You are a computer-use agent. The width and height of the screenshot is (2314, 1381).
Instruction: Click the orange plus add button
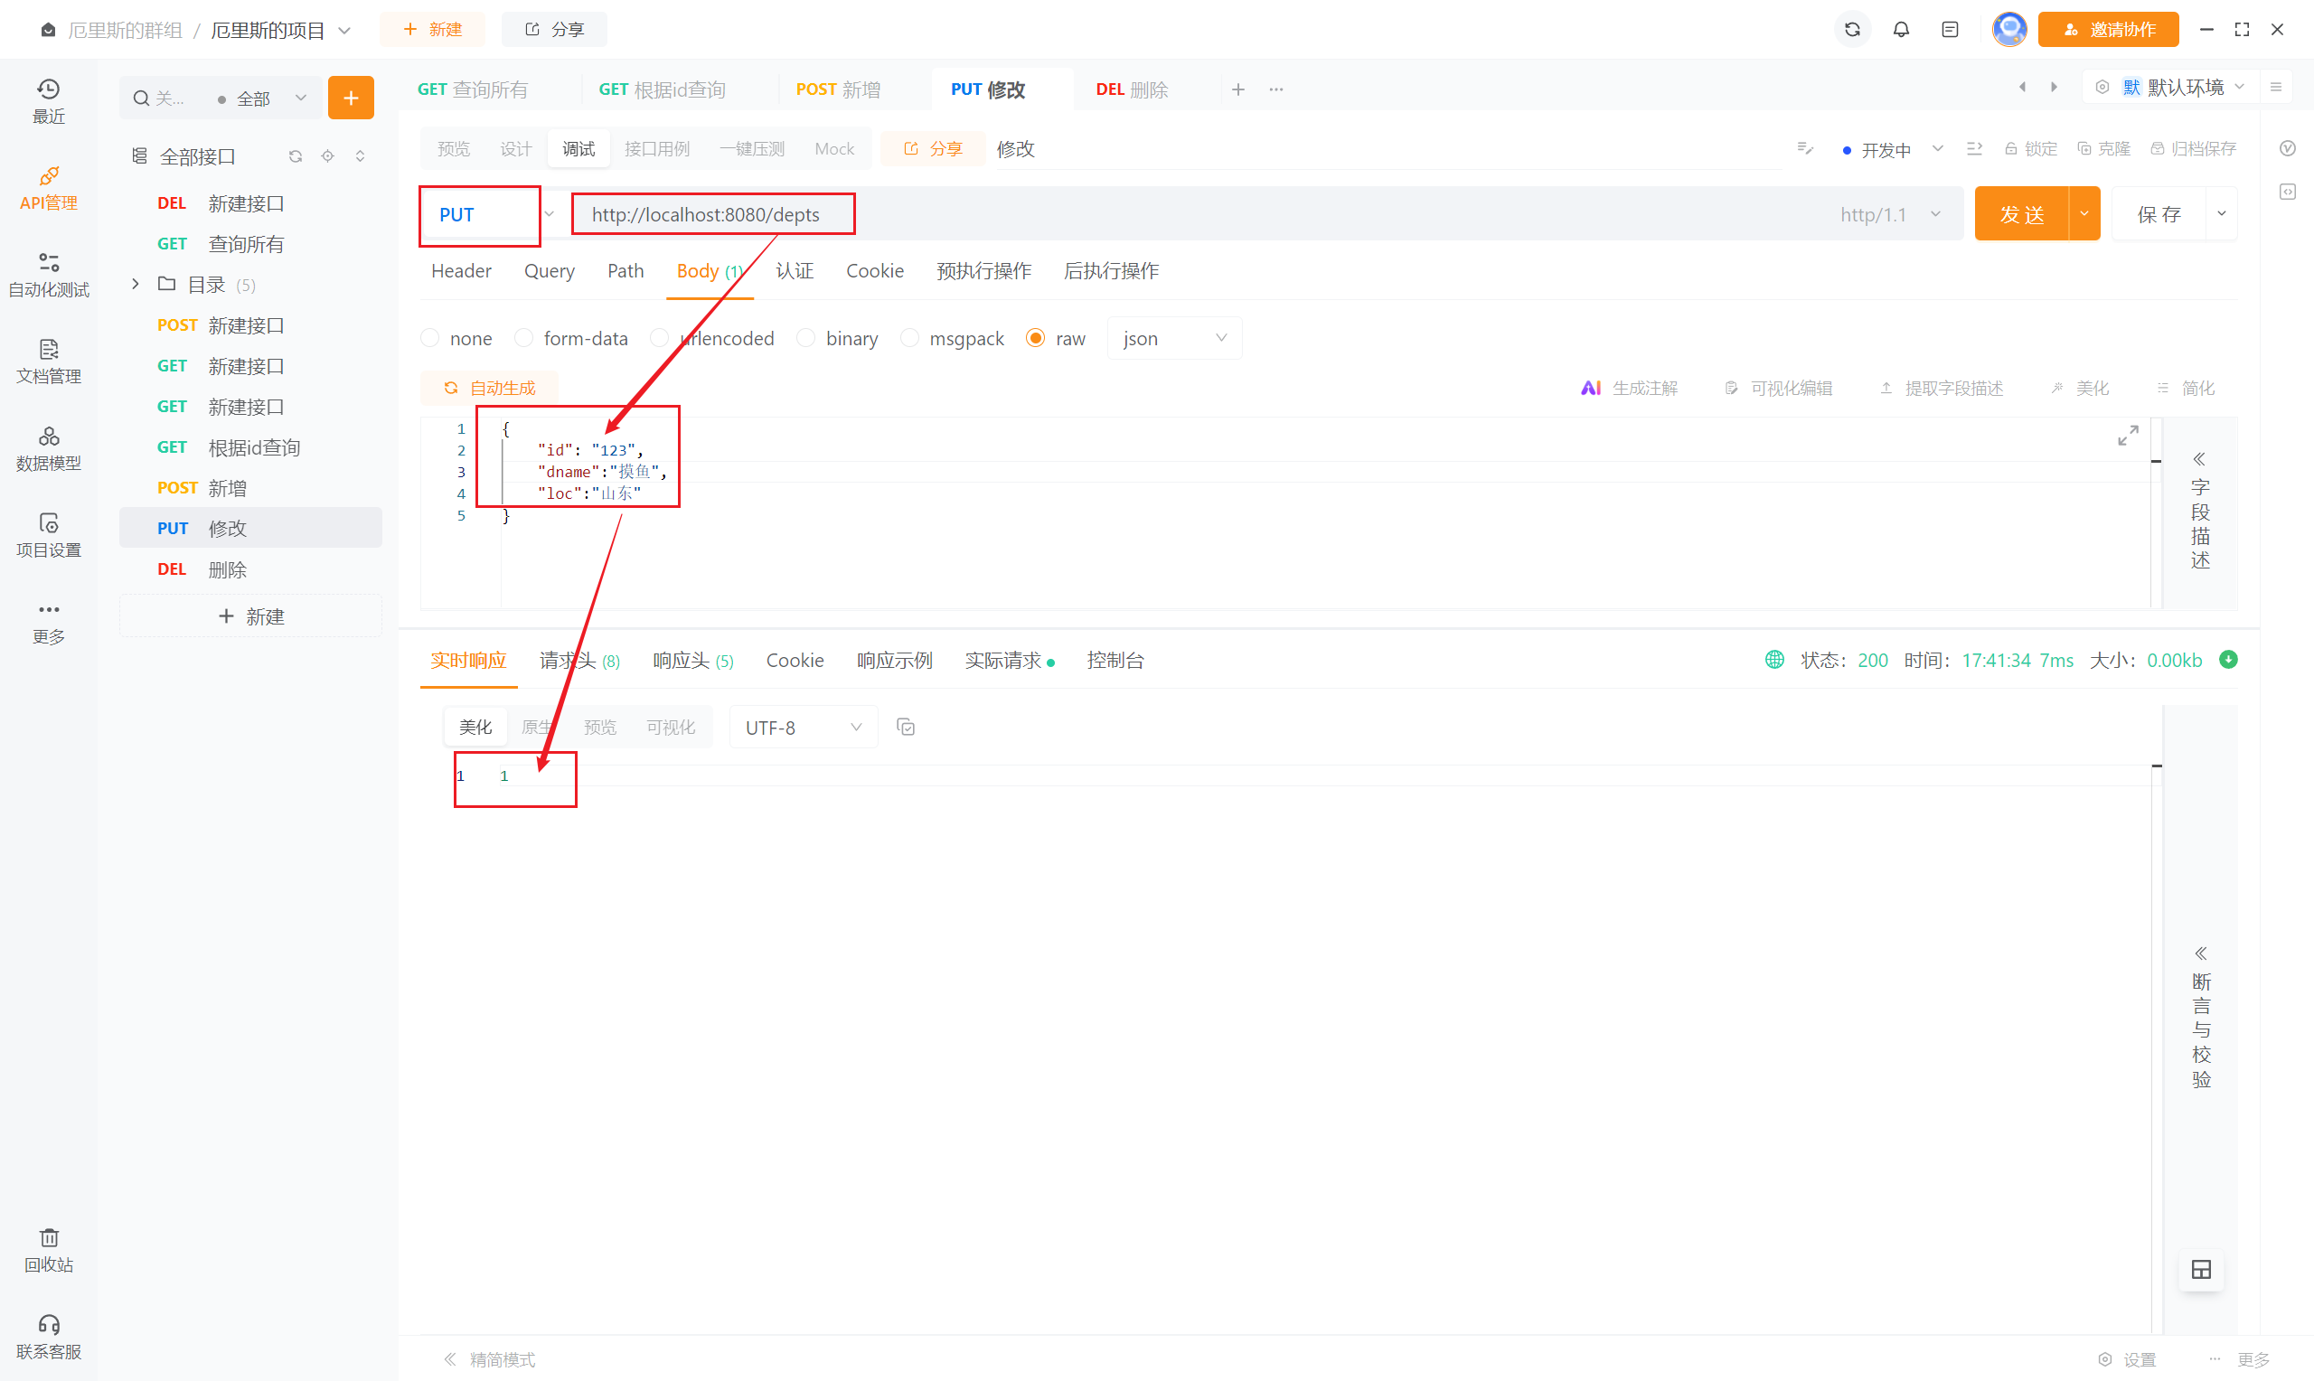pyautogui.click(x=351, y=98)
